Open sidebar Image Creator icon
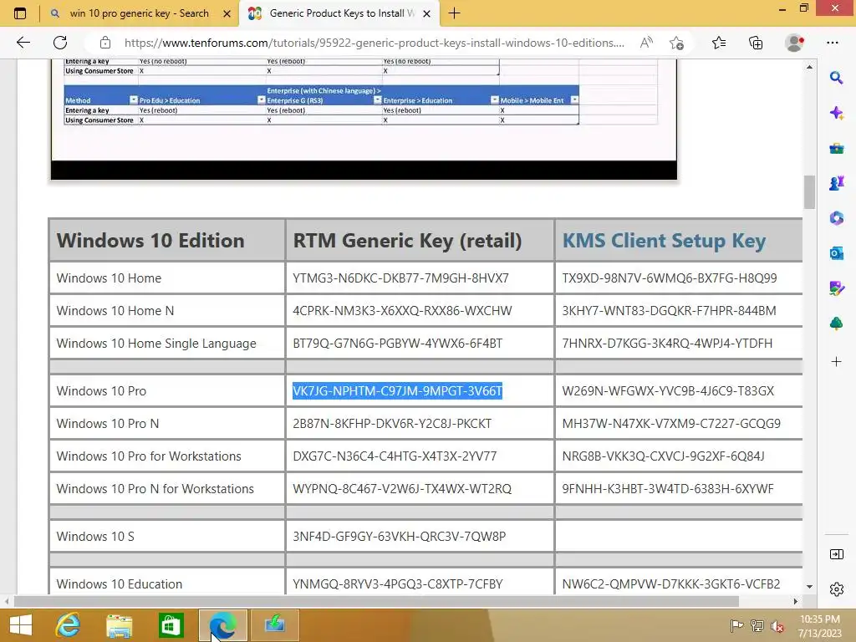Screen dimensions: 856x642 (836, 288)
